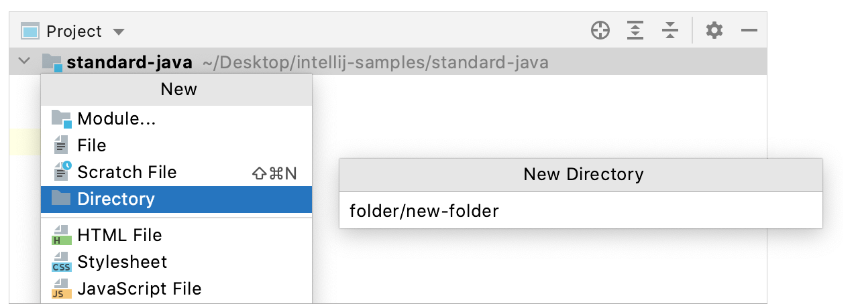Click the New Directory popup title bar
The image size is (858, 306).
click(580, 175)
